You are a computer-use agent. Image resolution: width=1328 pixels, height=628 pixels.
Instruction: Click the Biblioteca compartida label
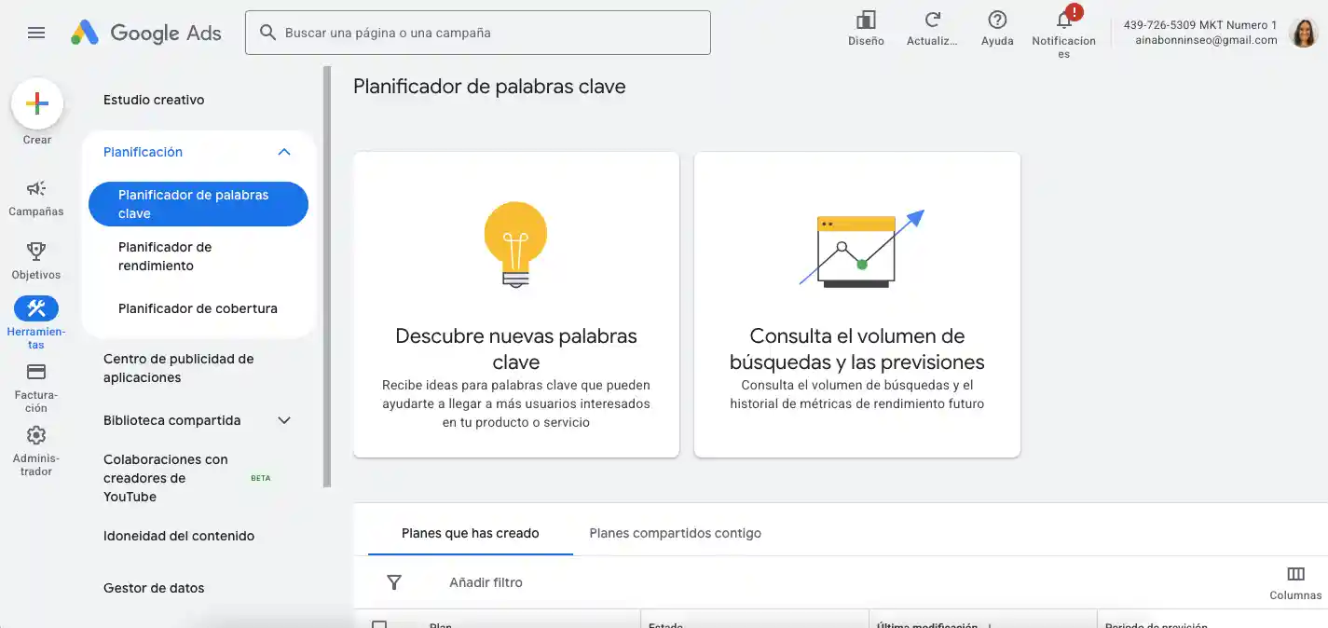pos(172,420)
